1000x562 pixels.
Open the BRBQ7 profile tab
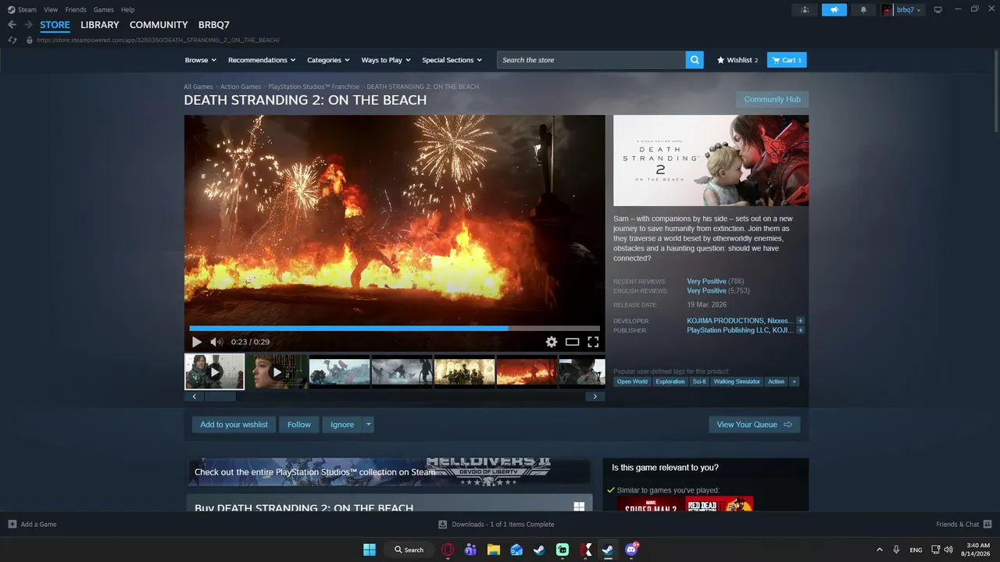tap(214, 25)
